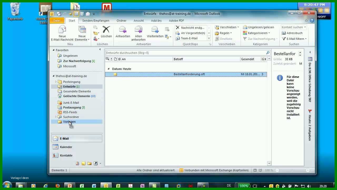The image size is (337, 190).
Task: Open the Posteingang folder
Action: 72,82
